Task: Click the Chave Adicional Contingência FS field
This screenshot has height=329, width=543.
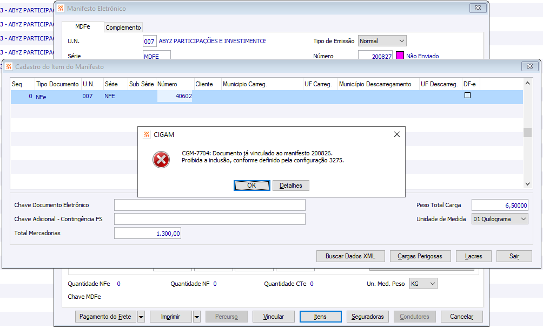Action: [x=210, y=219]
